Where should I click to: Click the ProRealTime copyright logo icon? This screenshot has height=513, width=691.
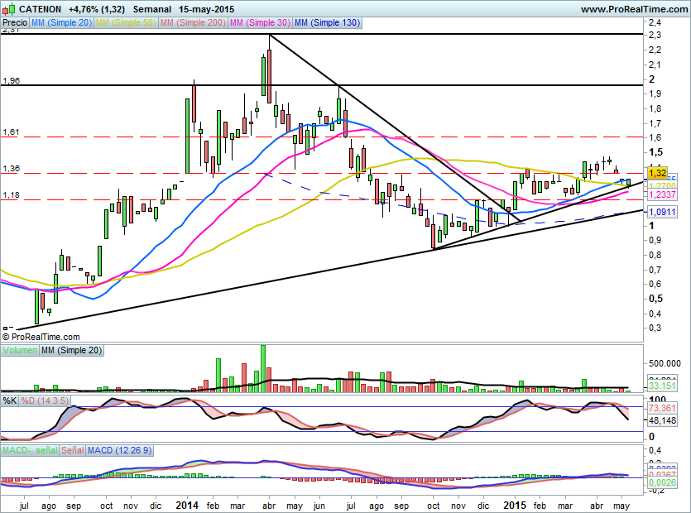coord(7,337)
